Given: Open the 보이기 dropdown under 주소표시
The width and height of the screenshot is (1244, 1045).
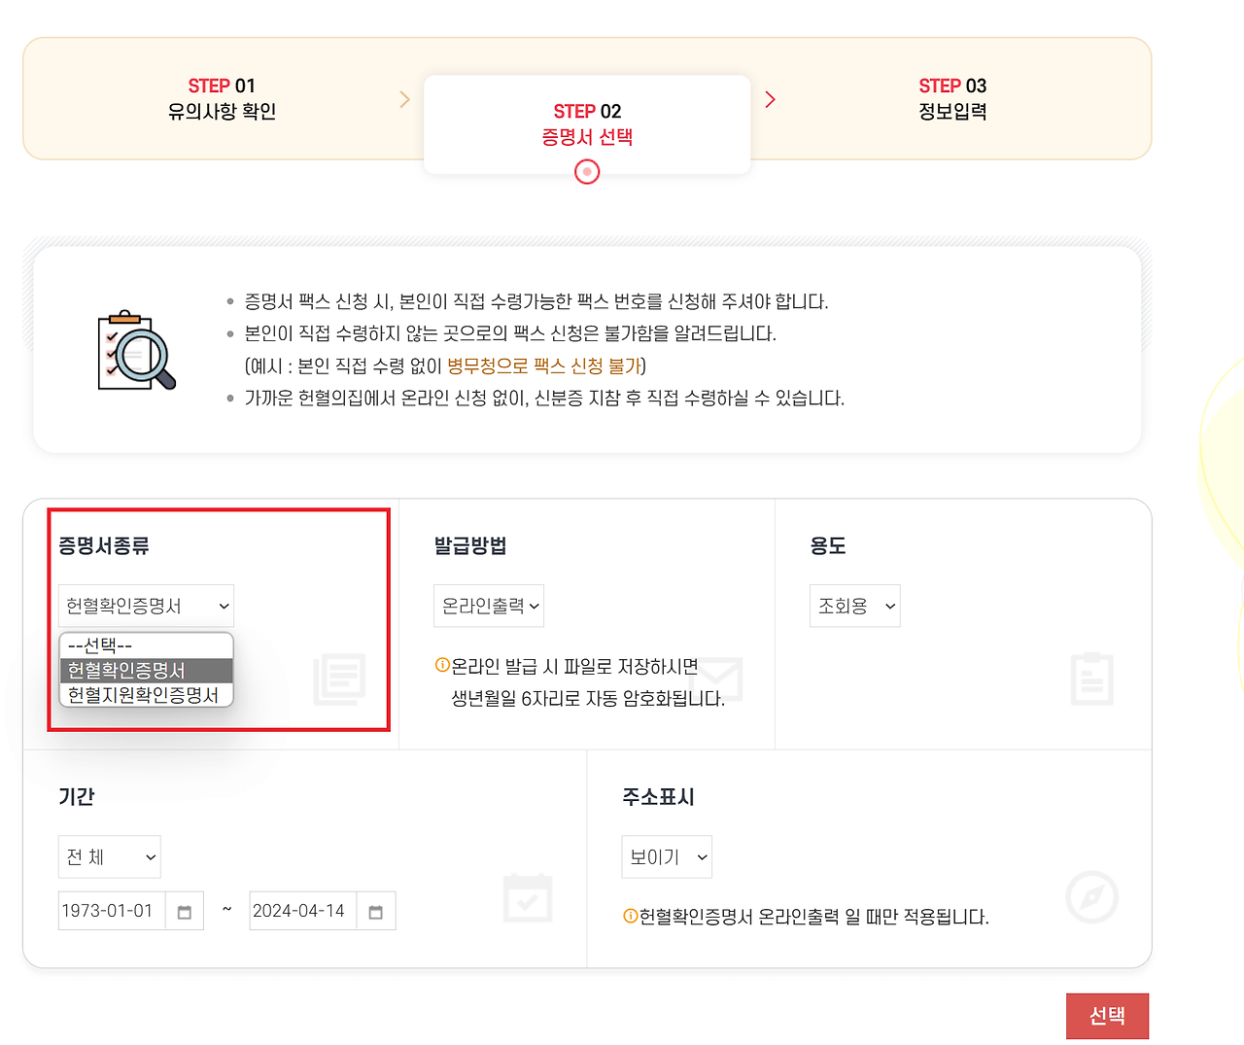Looking at the screenshot, I should pyautogui.click(x=667, y=856).
